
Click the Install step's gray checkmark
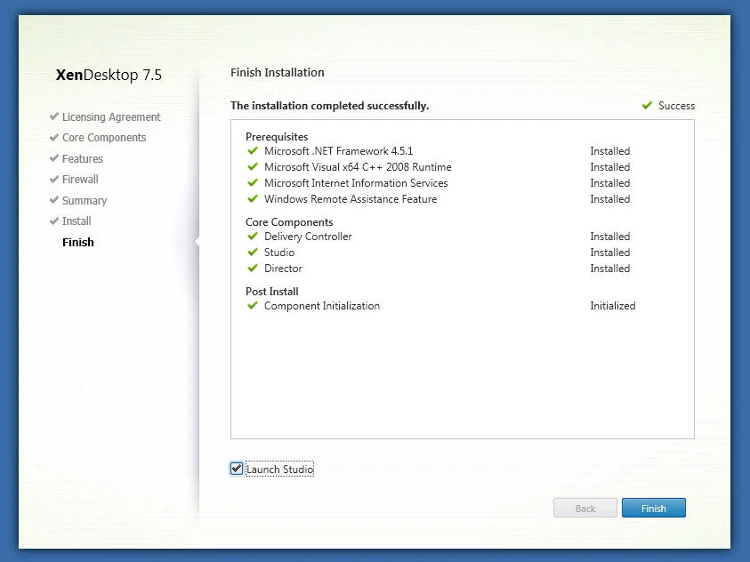click(54, 221)
